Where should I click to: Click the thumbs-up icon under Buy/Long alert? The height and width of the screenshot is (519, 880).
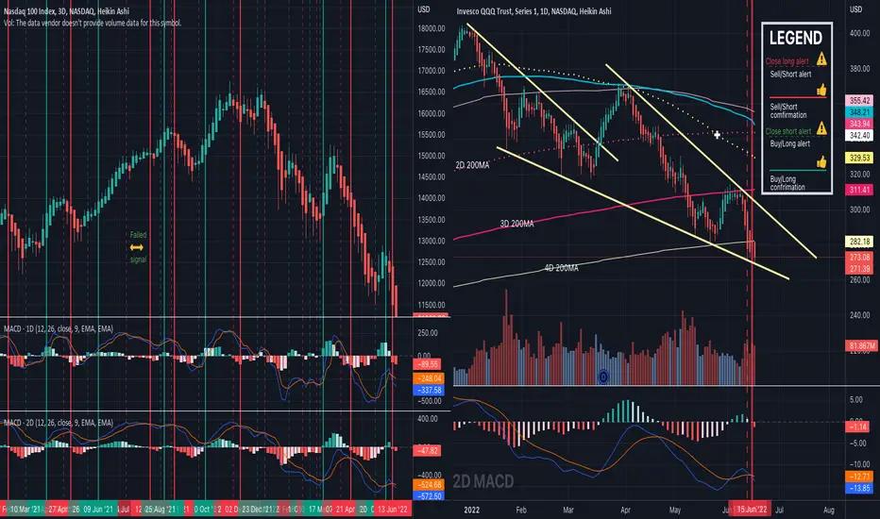821,162
